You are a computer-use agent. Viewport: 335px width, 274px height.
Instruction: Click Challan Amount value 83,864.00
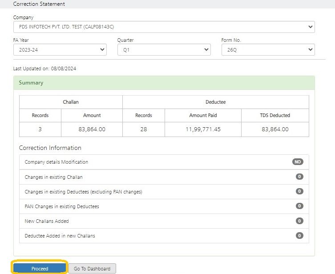(92, 129)
